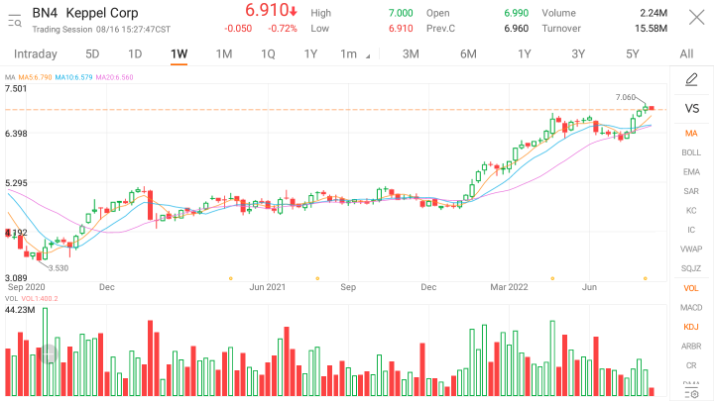Viewport: 714px width, 401px height.
Task: Toggle the EMA indicator
Action: 691,172
